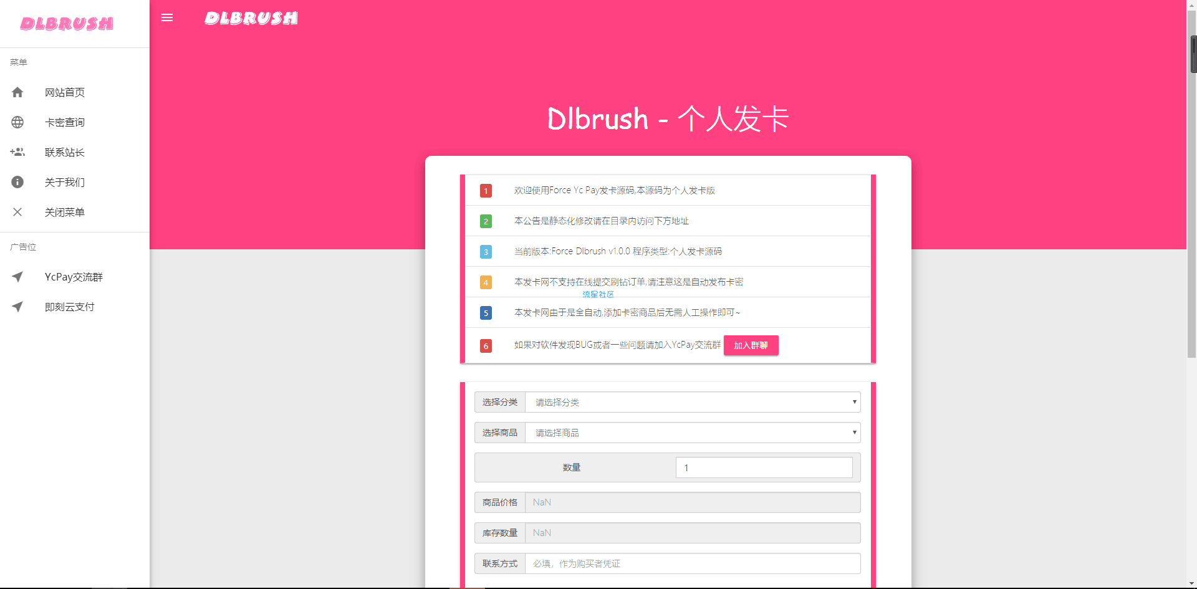The image size is (1197, 589).
Task: Click the 广告位 section heading
Action: pyautogui.click(x=23, y=247)
